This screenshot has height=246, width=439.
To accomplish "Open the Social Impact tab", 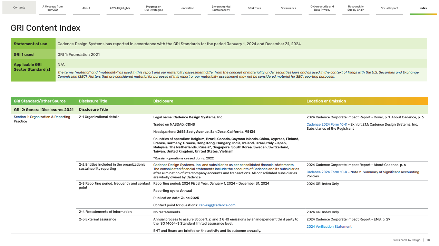I will coord(389,8).
